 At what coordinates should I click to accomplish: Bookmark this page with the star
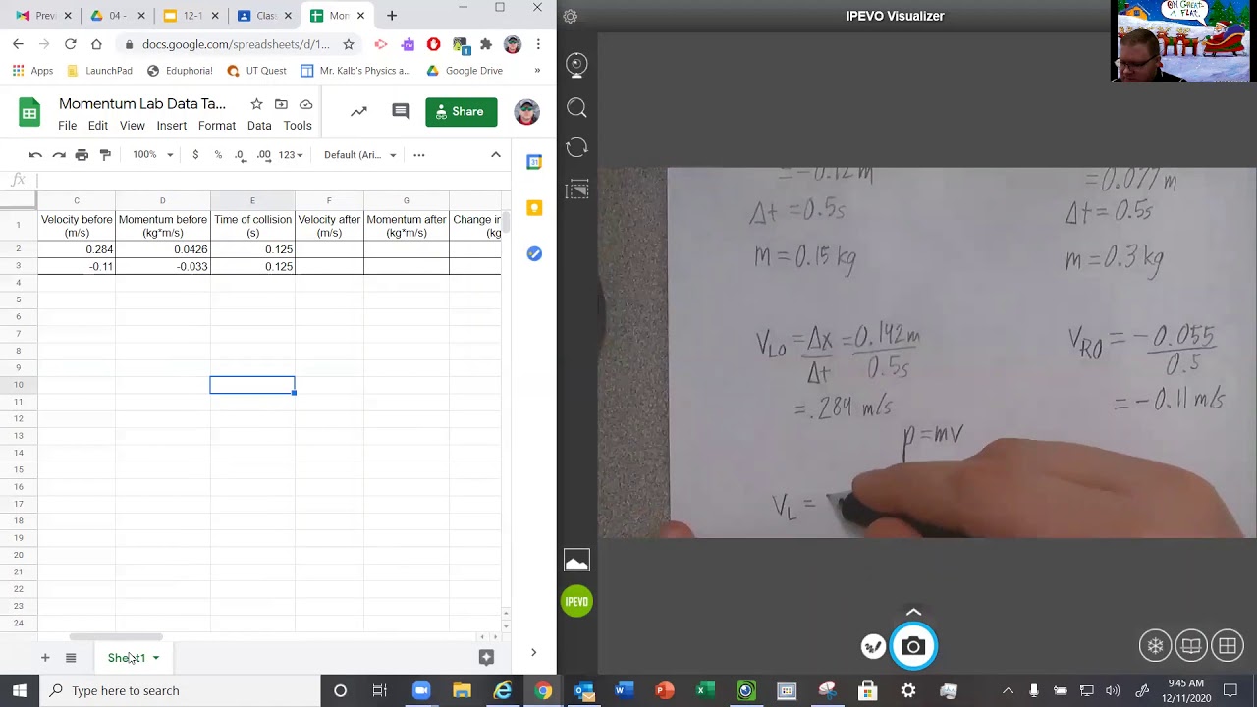tap(348, 44)
